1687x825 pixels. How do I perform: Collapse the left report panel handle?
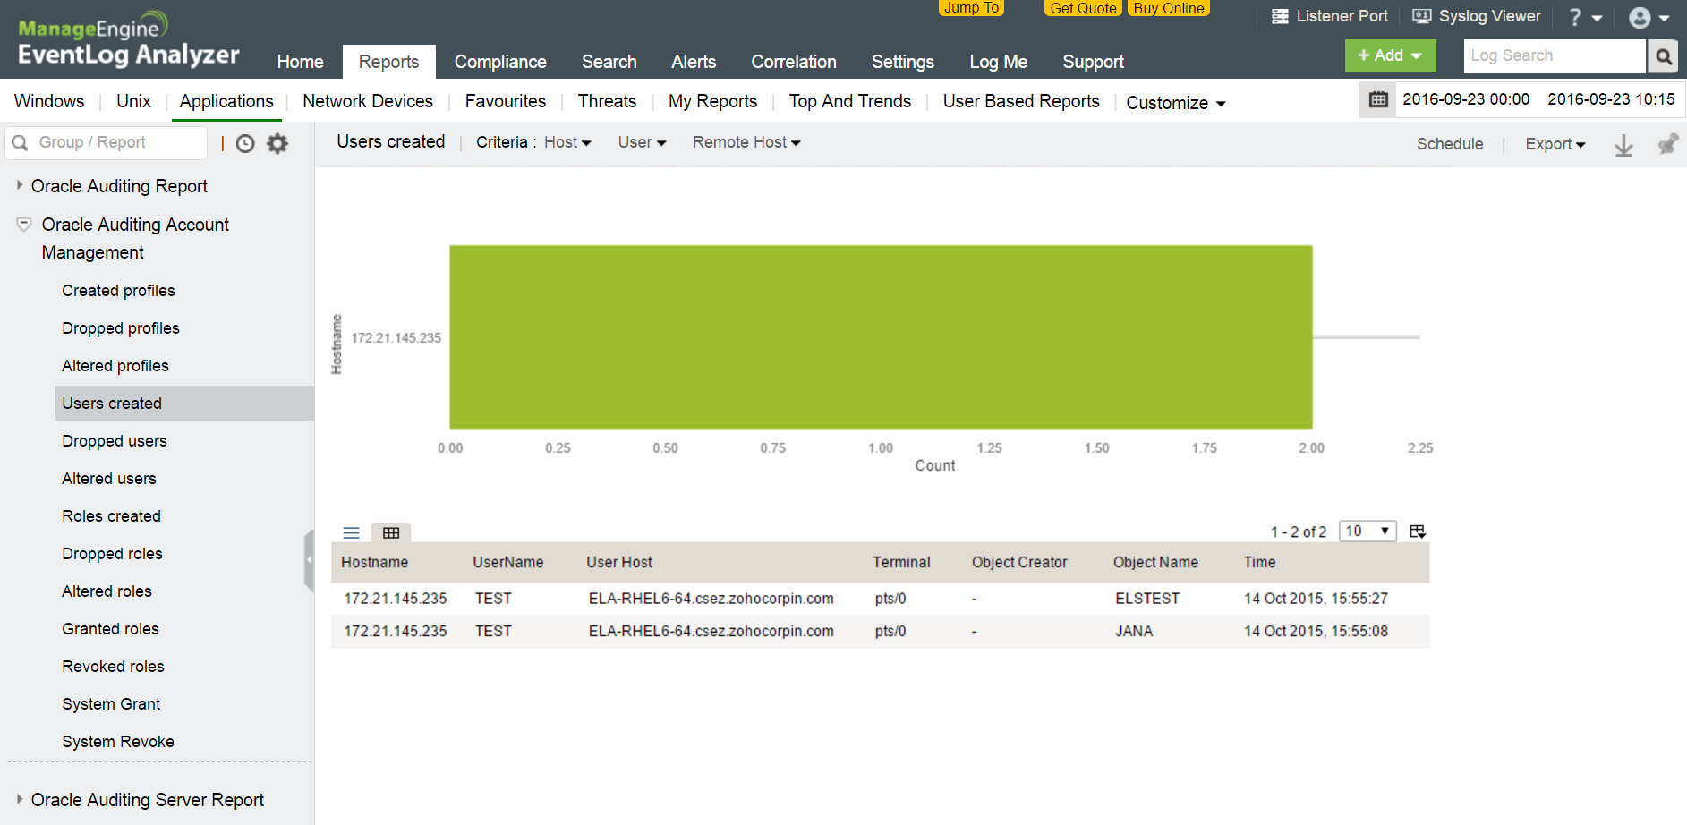click(x=309, y=560)
